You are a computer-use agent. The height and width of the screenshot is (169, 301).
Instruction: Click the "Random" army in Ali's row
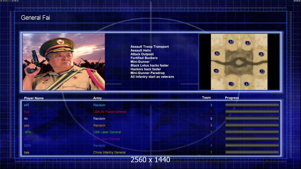click(99, 119)
